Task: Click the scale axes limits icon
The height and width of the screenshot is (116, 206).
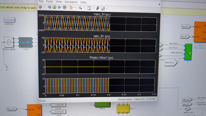Action: coord(89,8)
